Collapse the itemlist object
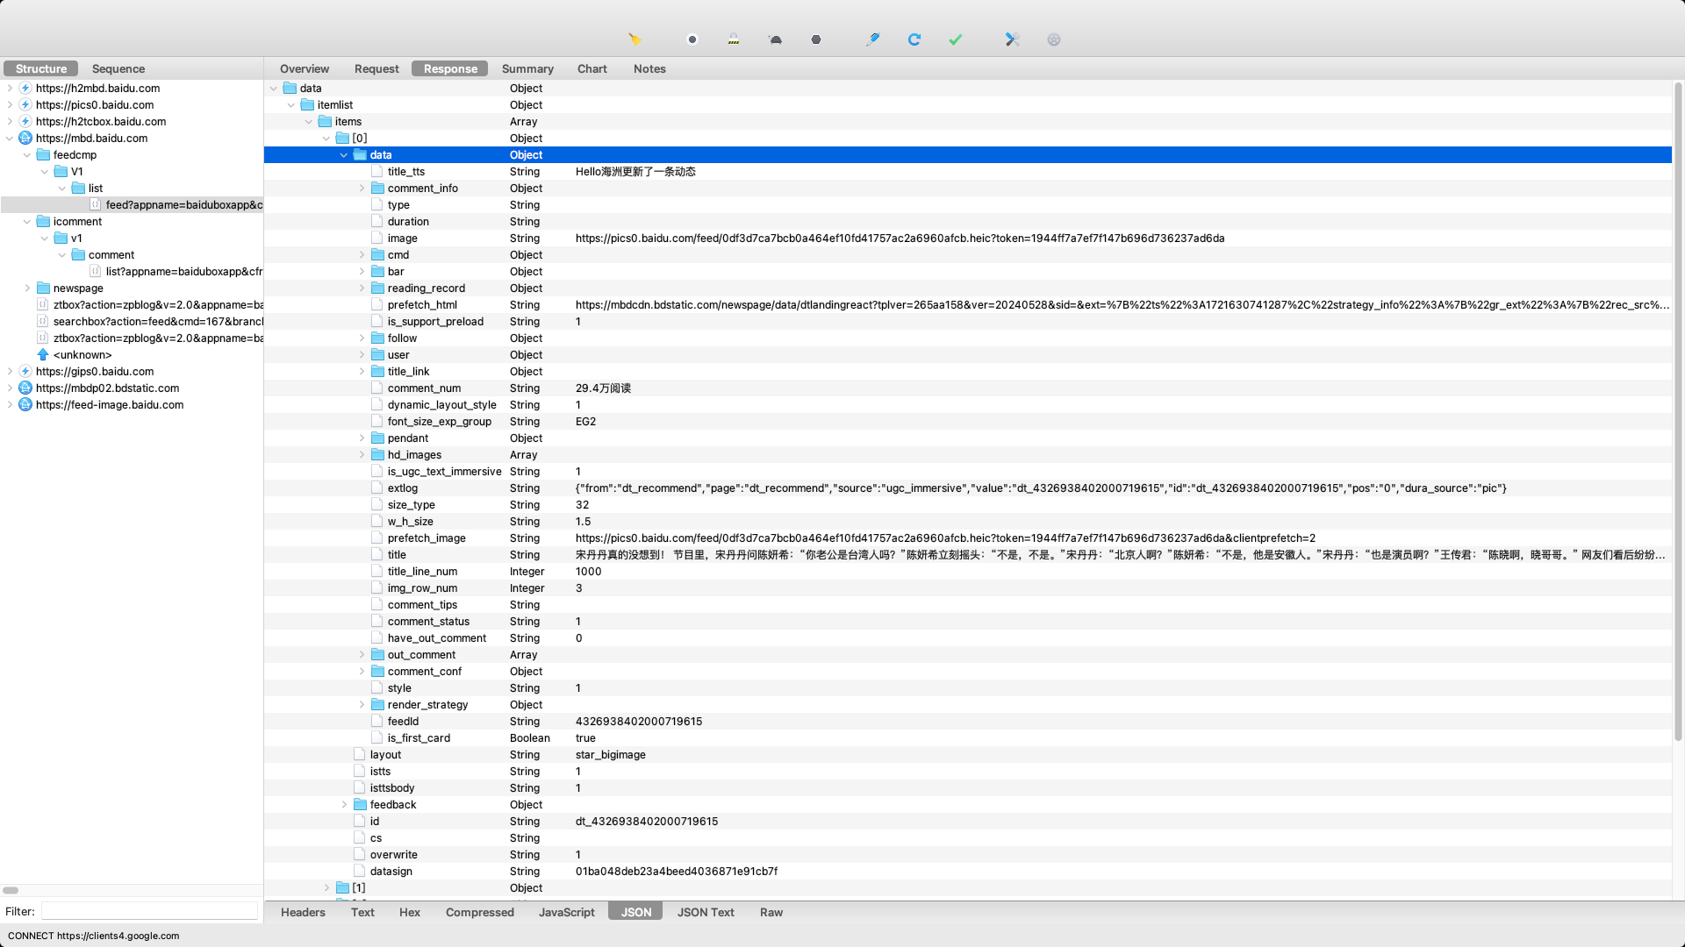The width and height of the screenshot is (1685, 947). click(x=291, y=104)
